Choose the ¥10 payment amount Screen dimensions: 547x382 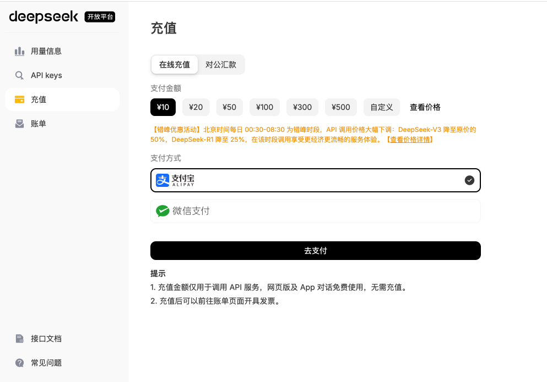click(163, 107)
